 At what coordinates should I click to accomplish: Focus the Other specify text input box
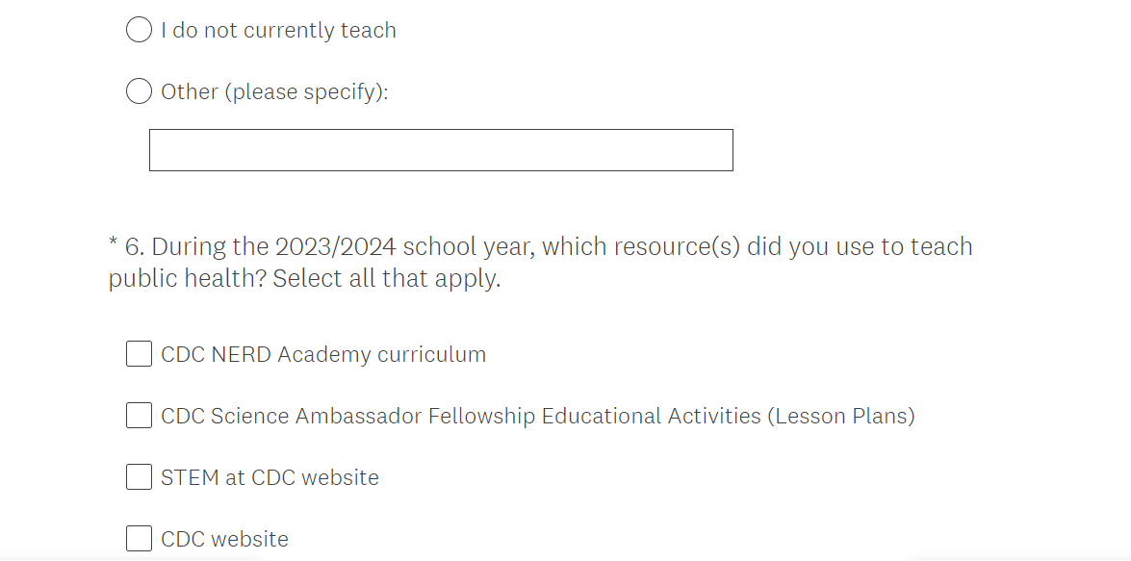click(x=441, y=150)
